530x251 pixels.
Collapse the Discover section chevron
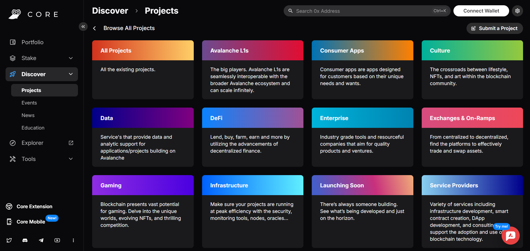(x=71, y=74)
